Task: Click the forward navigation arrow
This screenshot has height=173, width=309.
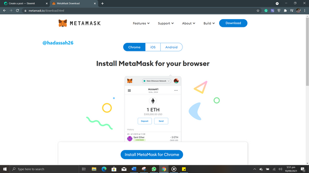Action: click(x=11, y=11)
